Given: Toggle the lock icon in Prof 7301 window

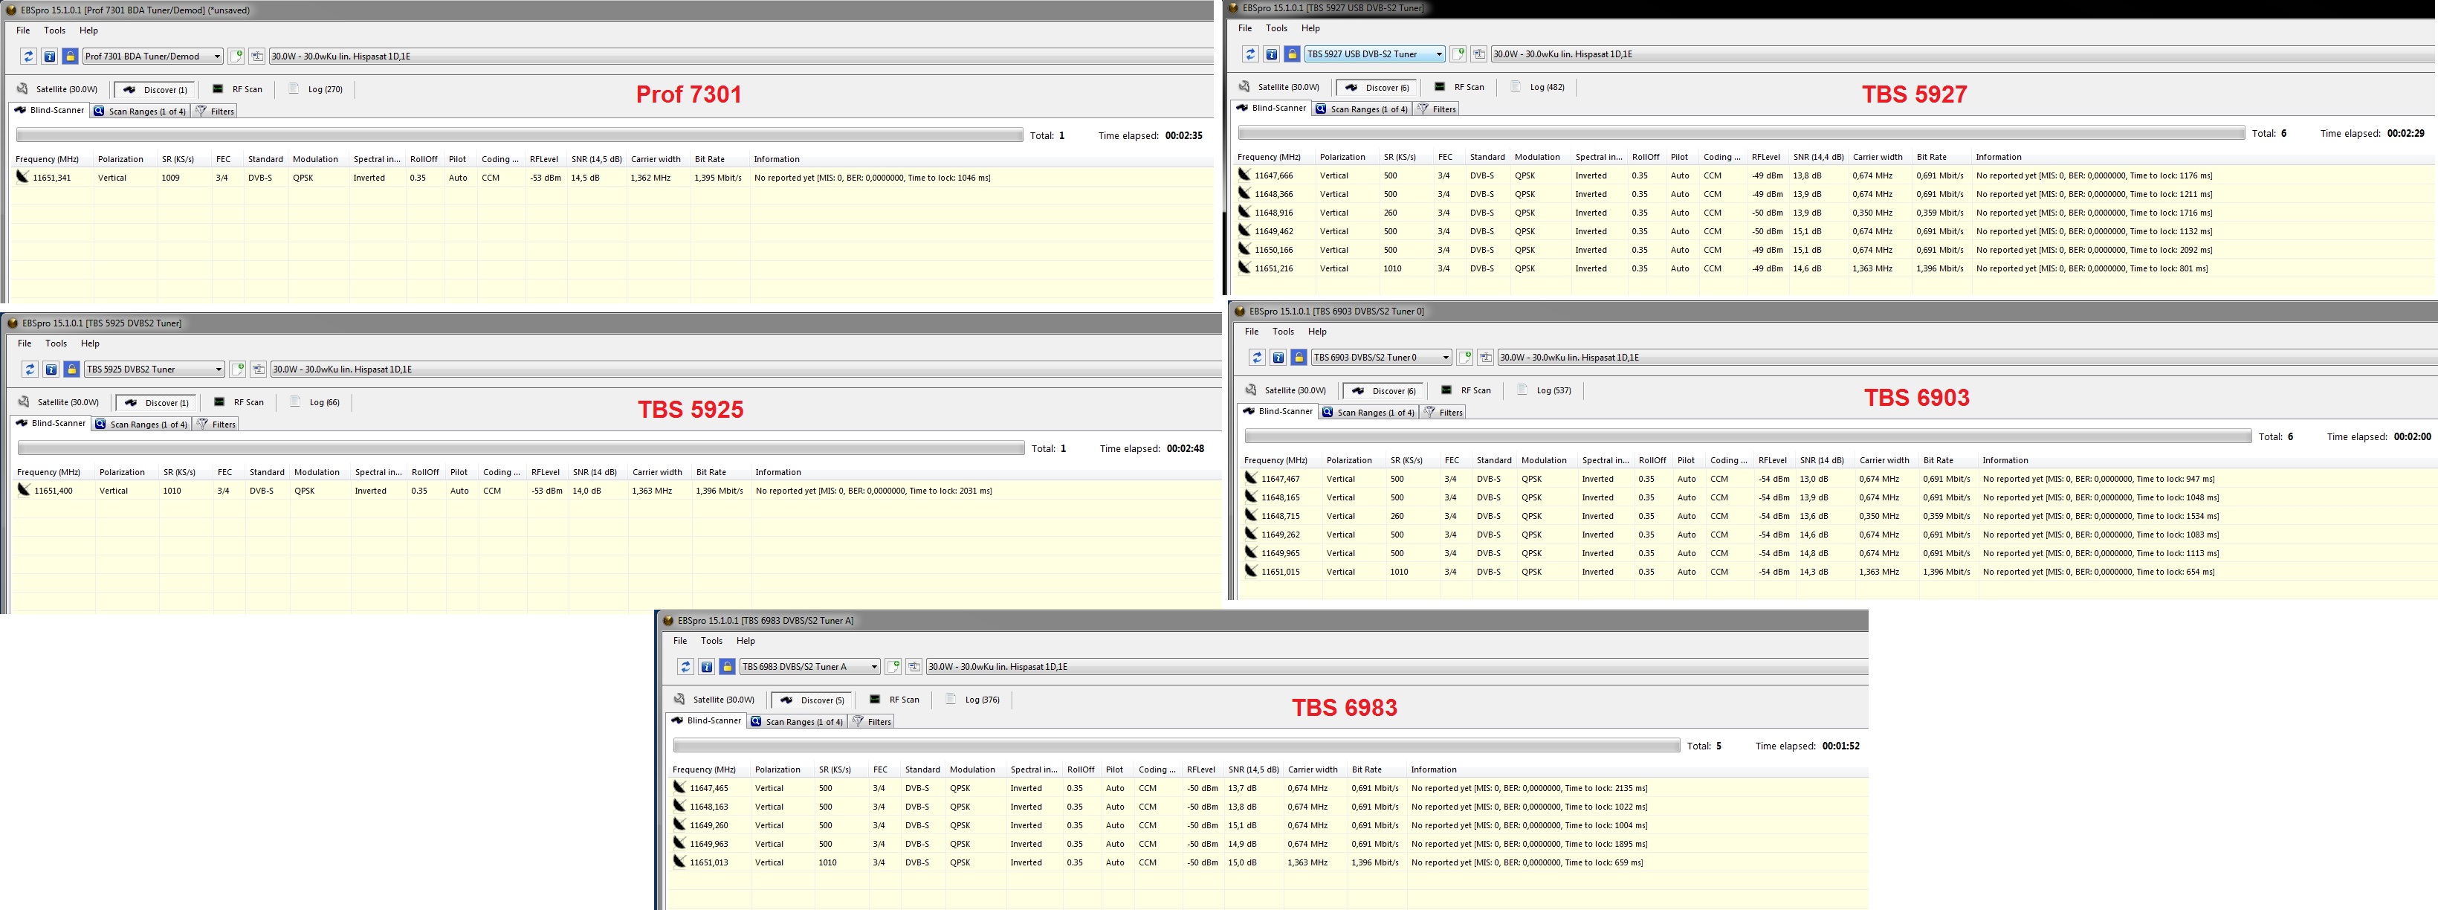Looking at the screenshot, I should (70, 57).
